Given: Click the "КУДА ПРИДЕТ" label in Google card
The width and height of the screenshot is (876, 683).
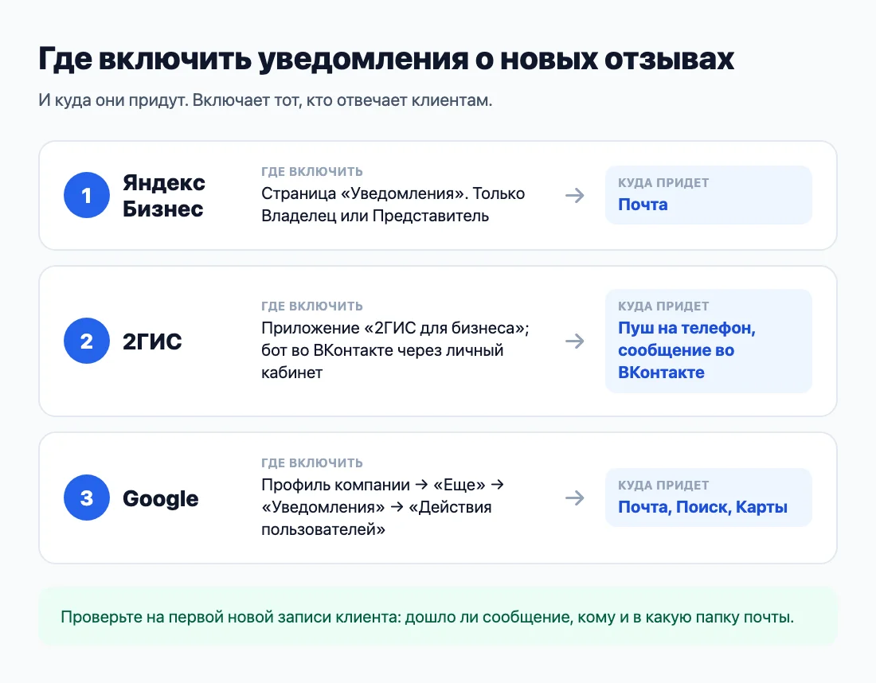Looking at the screenshot, I should (663, 486).
